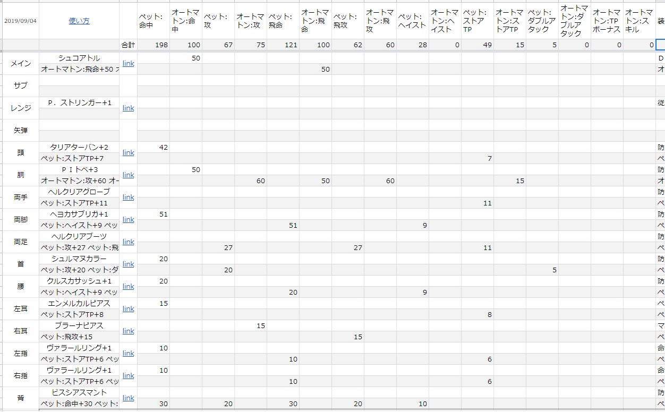The width and height of the screenshot is (665, 412).
Task: Open the link for the 腰 slot
Action: (128, 287)
